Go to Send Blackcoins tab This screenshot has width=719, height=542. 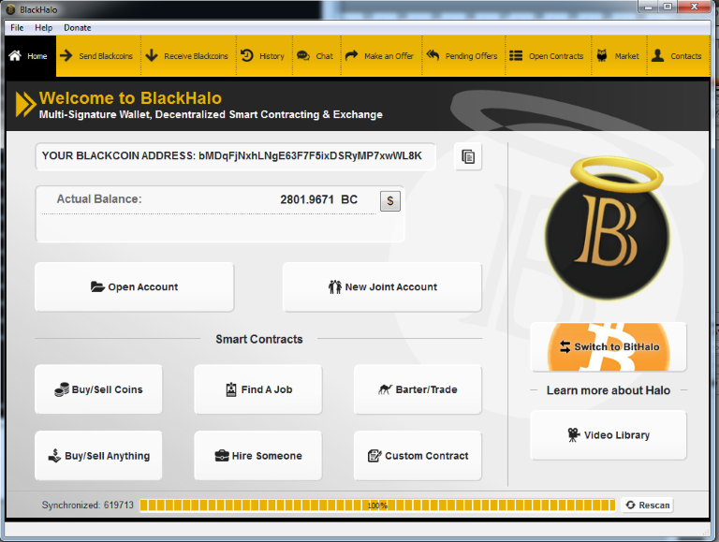pos(98,56)
